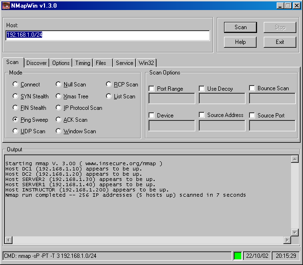Switch to the Discover tab
The width and height of the screenshot is (303, 265).
tap(36, 63)
